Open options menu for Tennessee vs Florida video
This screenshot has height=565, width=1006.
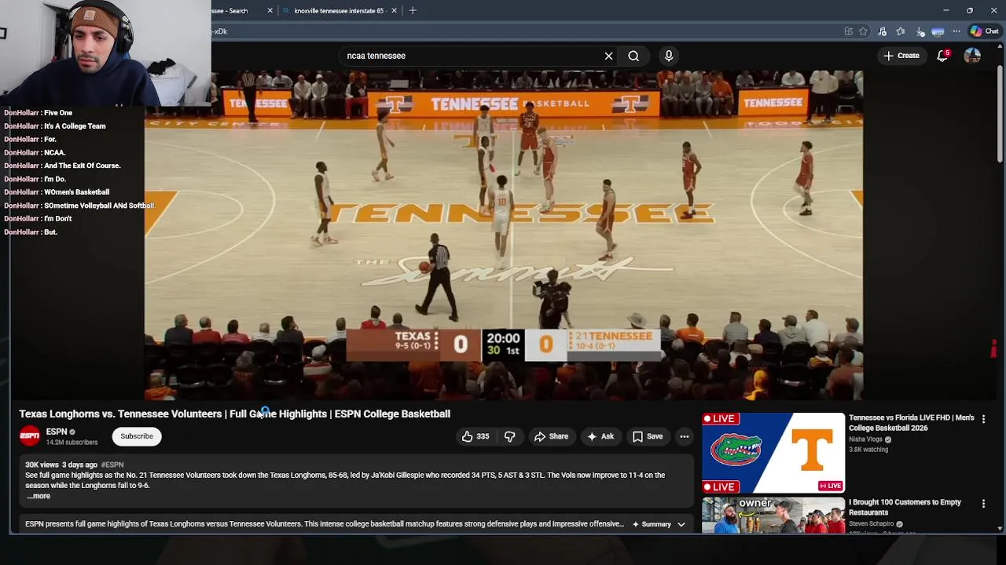pos(983,419)
